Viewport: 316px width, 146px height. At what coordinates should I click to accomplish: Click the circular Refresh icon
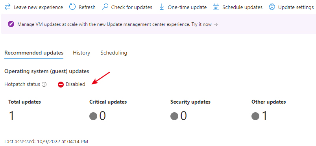pyautogui.click(x=72, y=7)
